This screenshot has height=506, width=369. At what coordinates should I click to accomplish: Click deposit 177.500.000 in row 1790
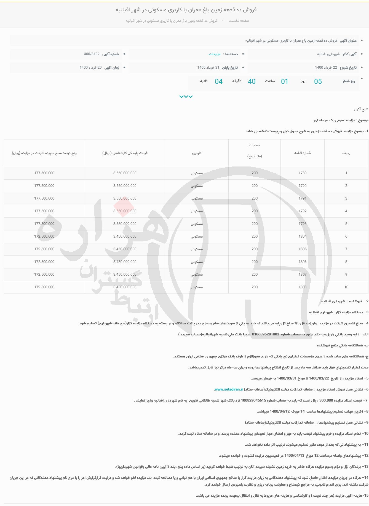click(44, 186)
